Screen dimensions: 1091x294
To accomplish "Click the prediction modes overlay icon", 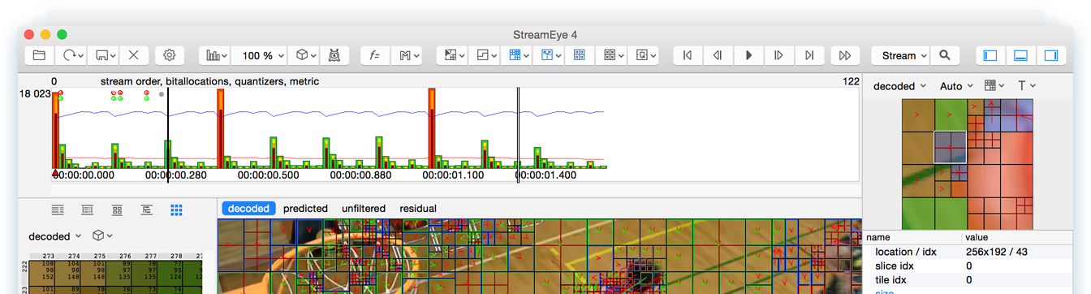I will [451, 55].
